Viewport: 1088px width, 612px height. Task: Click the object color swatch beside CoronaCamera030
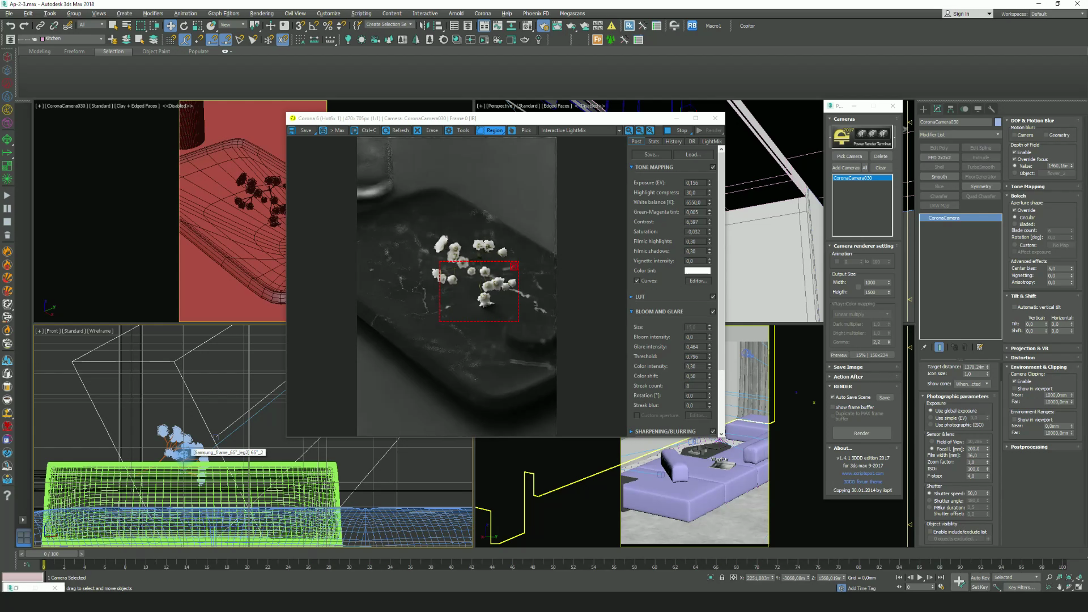coord(998,122)
